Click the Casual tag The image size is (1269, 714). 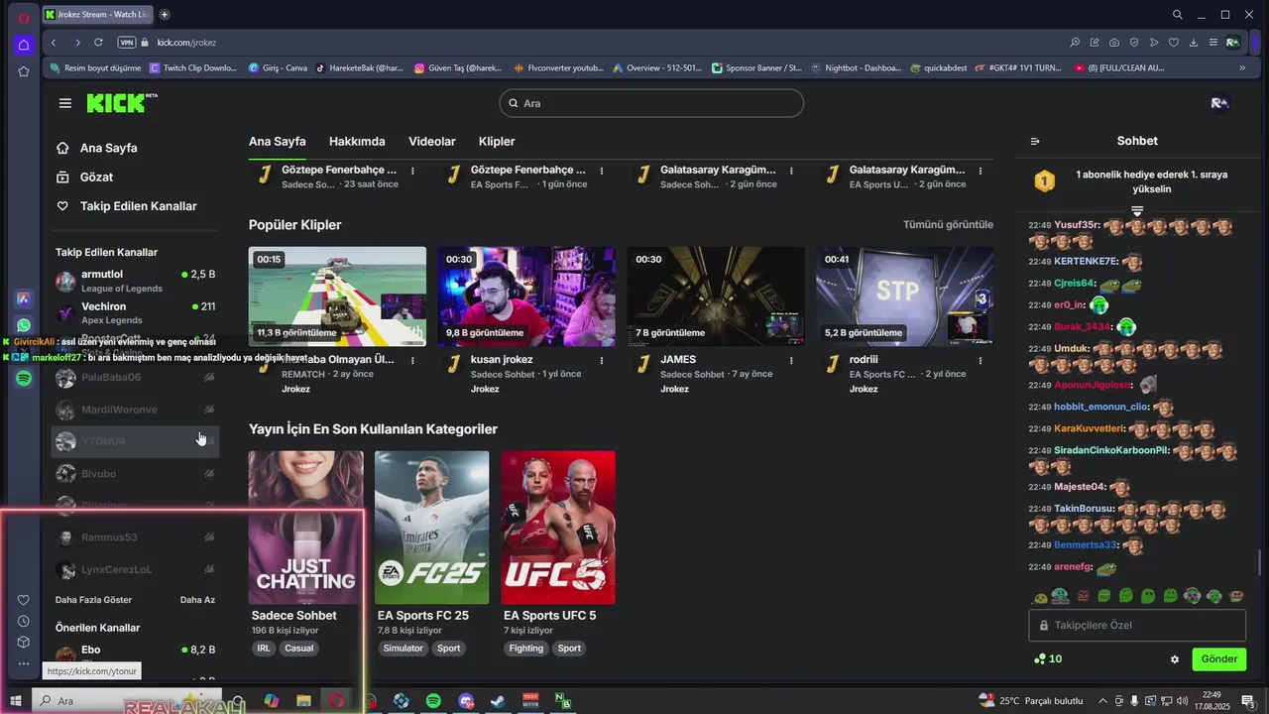298,649
